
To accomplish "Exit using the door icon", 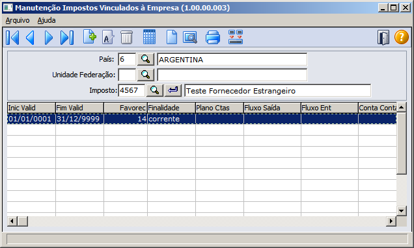I will 383,38.
